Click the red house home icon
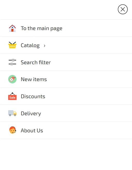The width and height of the screenshot is (132, 170). click(12, 28)
